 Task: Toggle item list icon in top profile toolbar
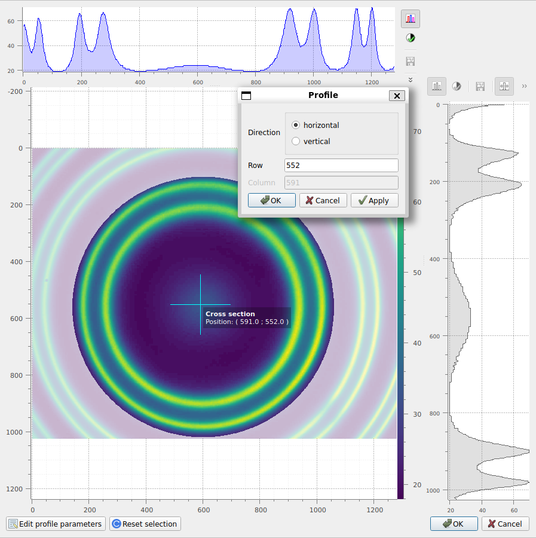410,19
